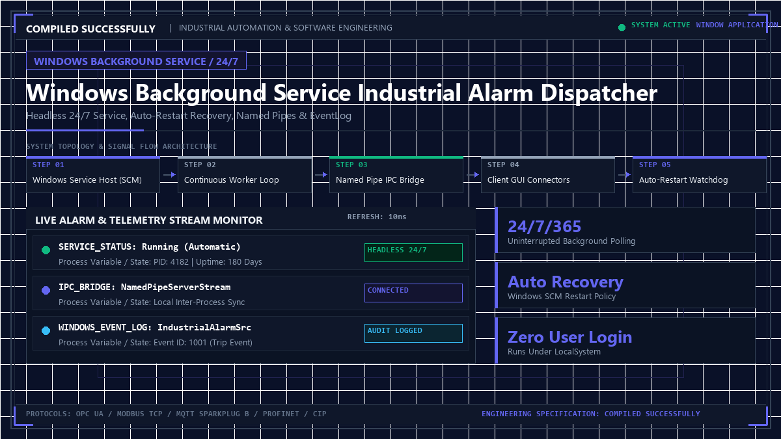Screen dimensions: 781x439
Task: Click the SERVICE_STATUS: Running (Automatic) row title
Action: [150, 247]
